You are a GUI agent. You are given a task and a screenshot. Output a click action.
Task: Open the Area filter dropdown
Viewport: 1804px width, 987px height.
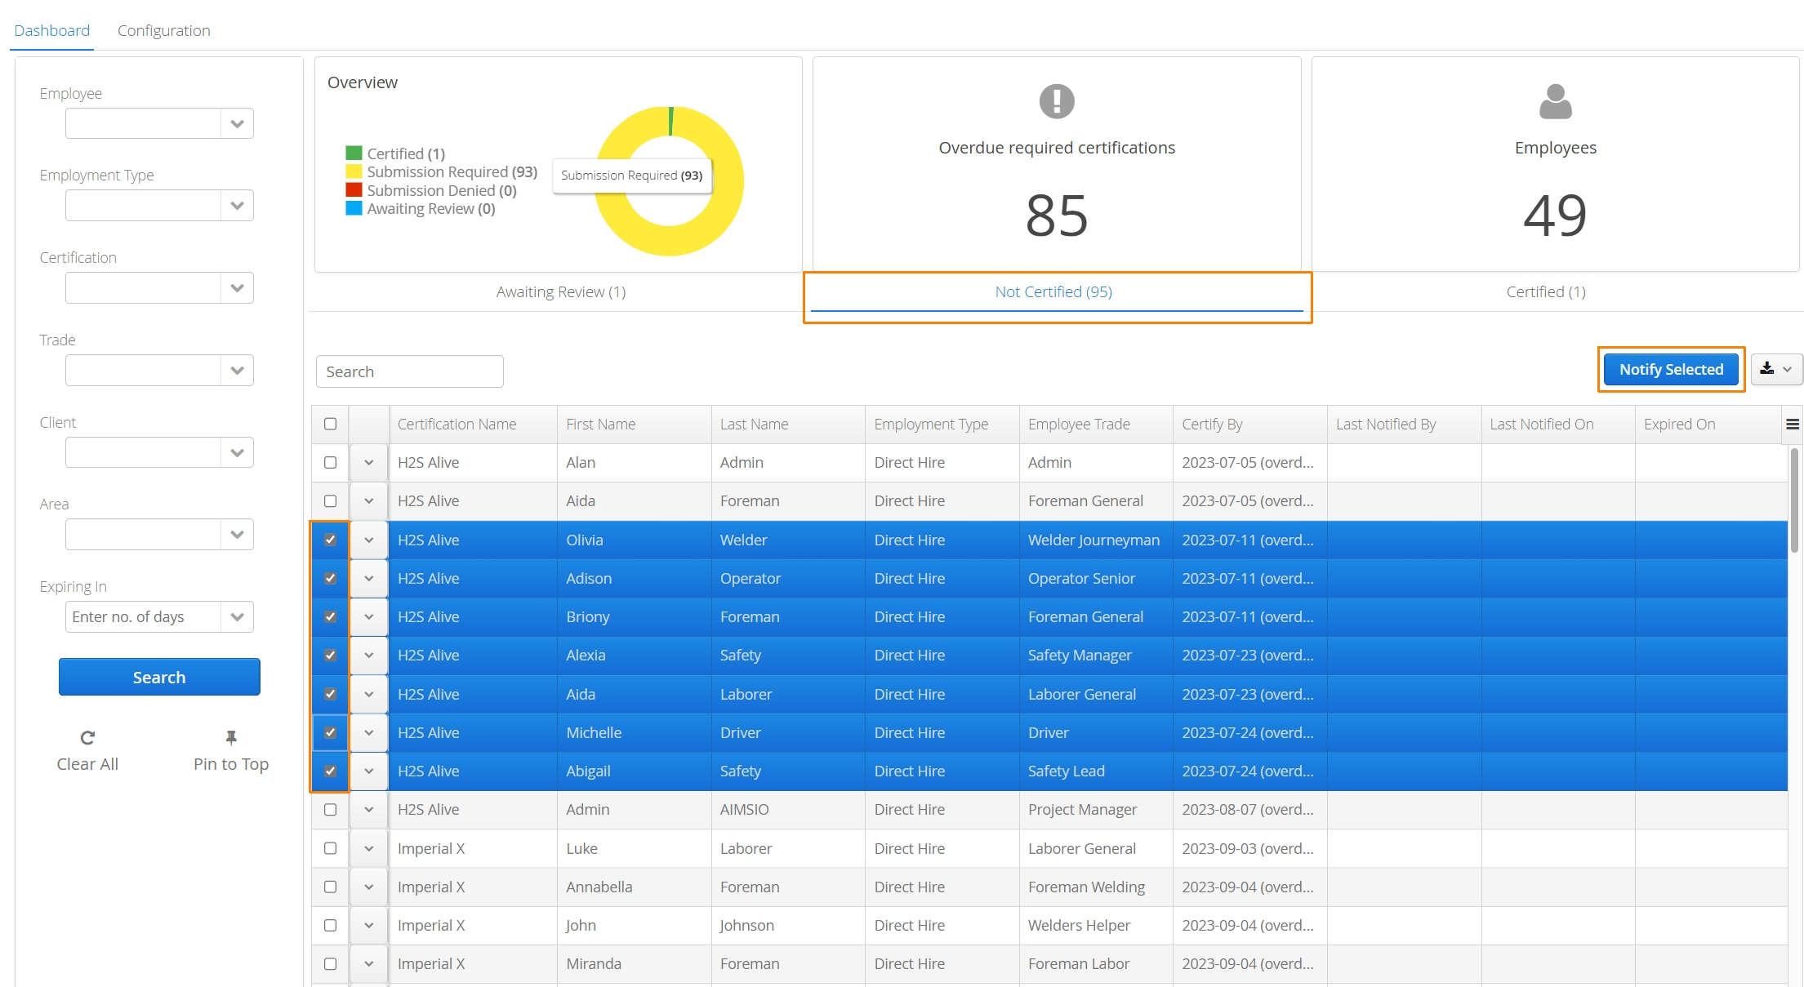(x=237, y=535)
